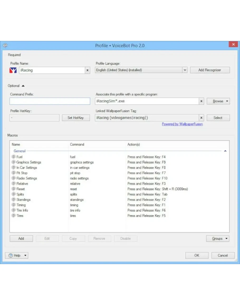This screenshot has height=305, width=240.
Task: Click the associated program field iRacingSim*.exe
Action: coord(147,101)
